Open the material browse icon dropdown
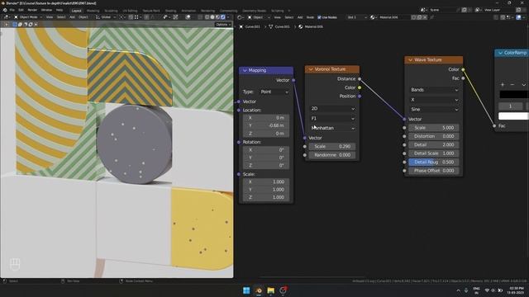Viewport: 529px width, 297px height. click(373, 17)
